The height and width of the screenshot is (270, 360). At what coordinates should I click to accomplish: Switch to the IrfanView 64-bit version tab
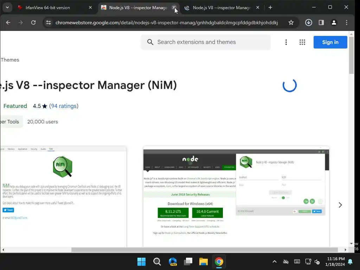pyautogui.click(x=48, y=8)
